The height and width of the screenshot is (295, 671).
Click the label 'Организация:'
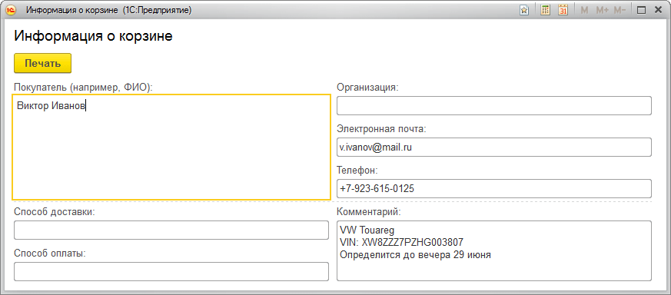[367, 88]
